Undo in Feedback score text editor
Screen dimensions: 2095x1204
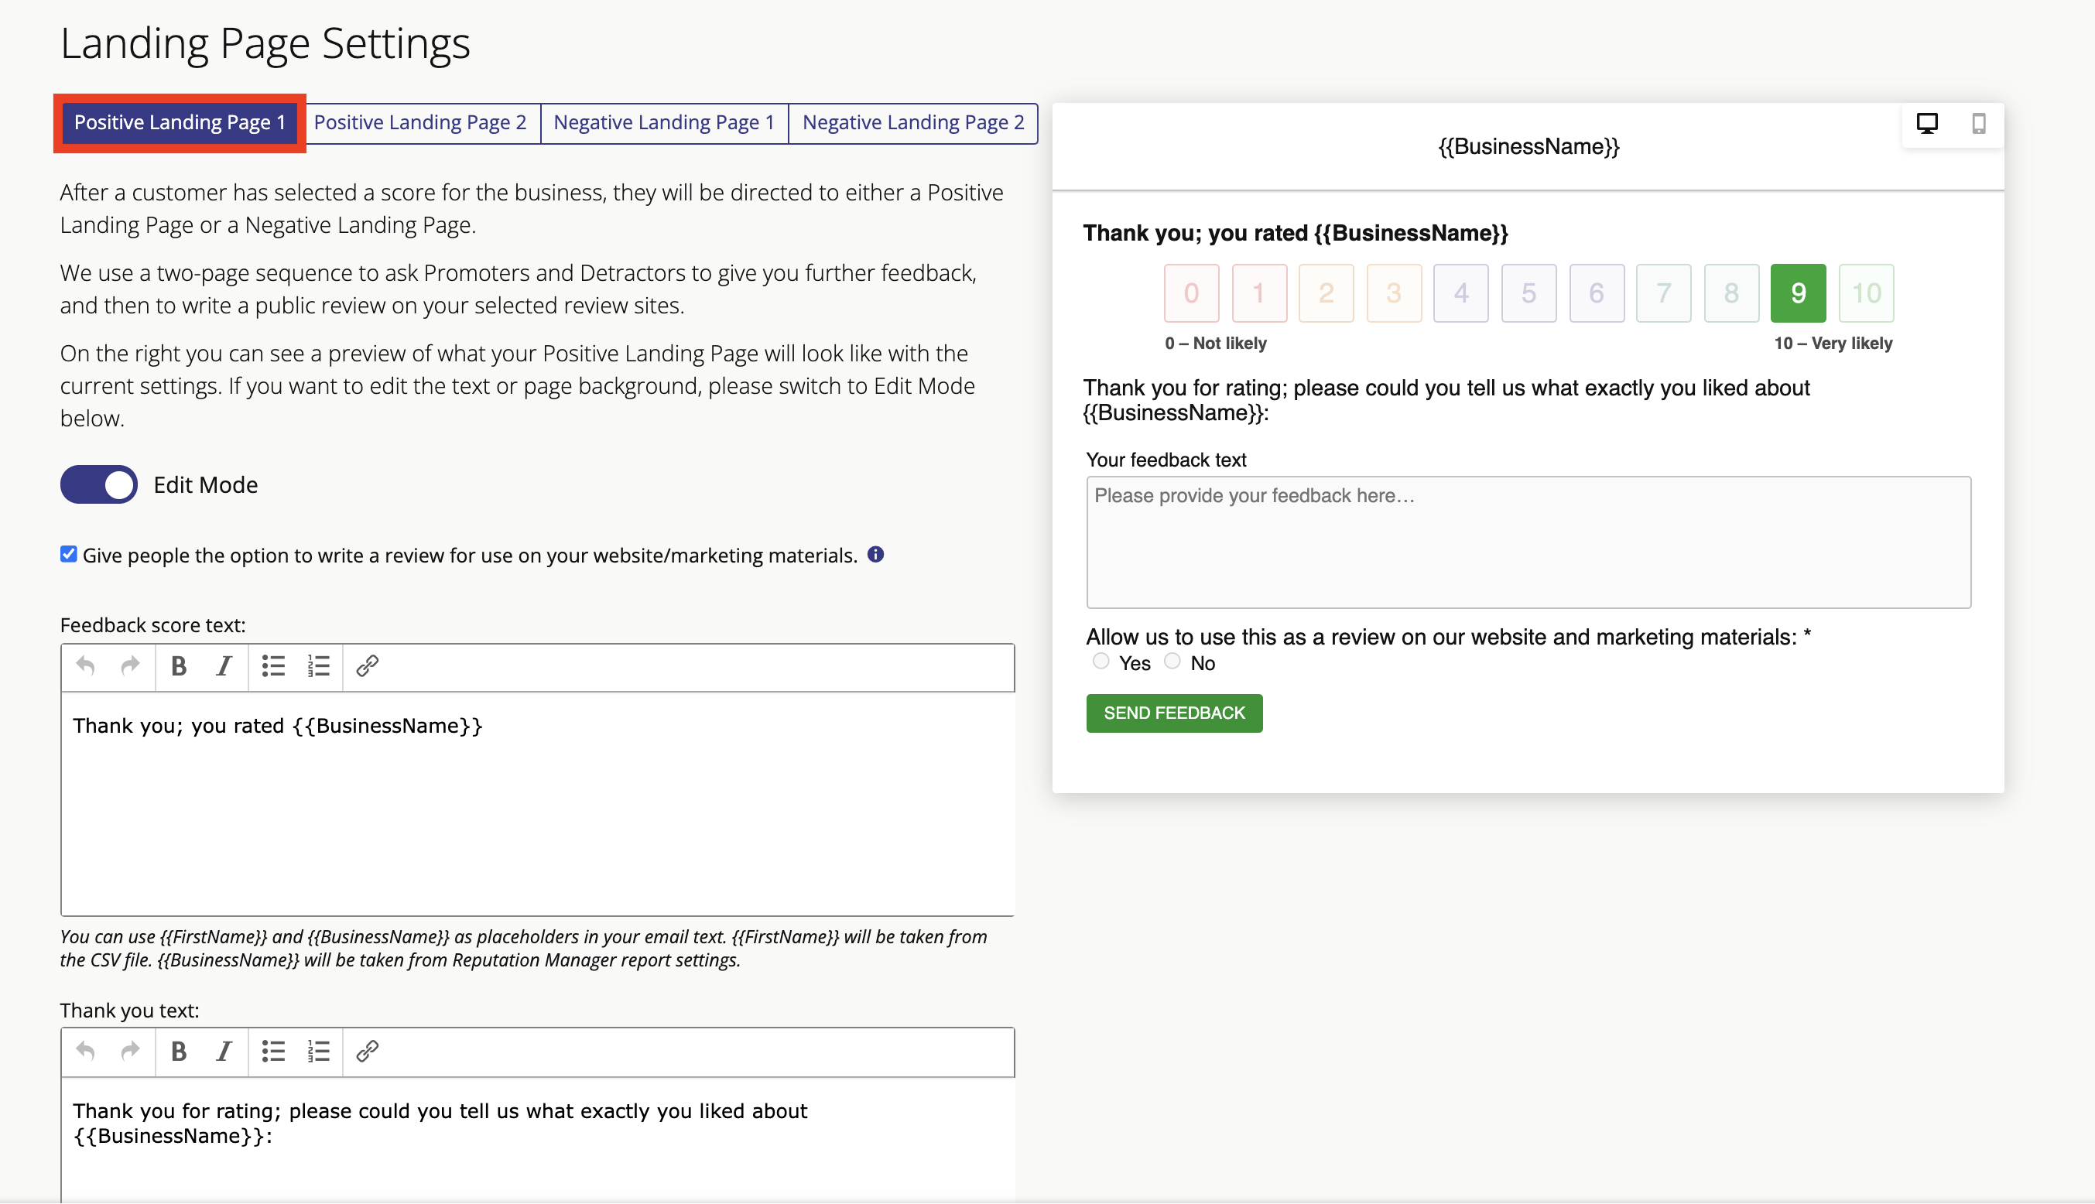pos(85,666)
